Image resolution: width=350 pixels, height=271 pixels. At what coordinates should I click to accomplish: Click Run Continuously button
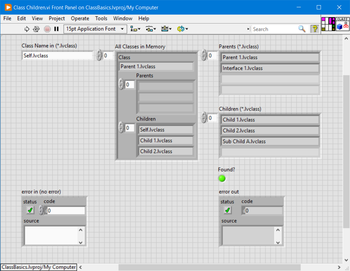click(x=36, y=29)
